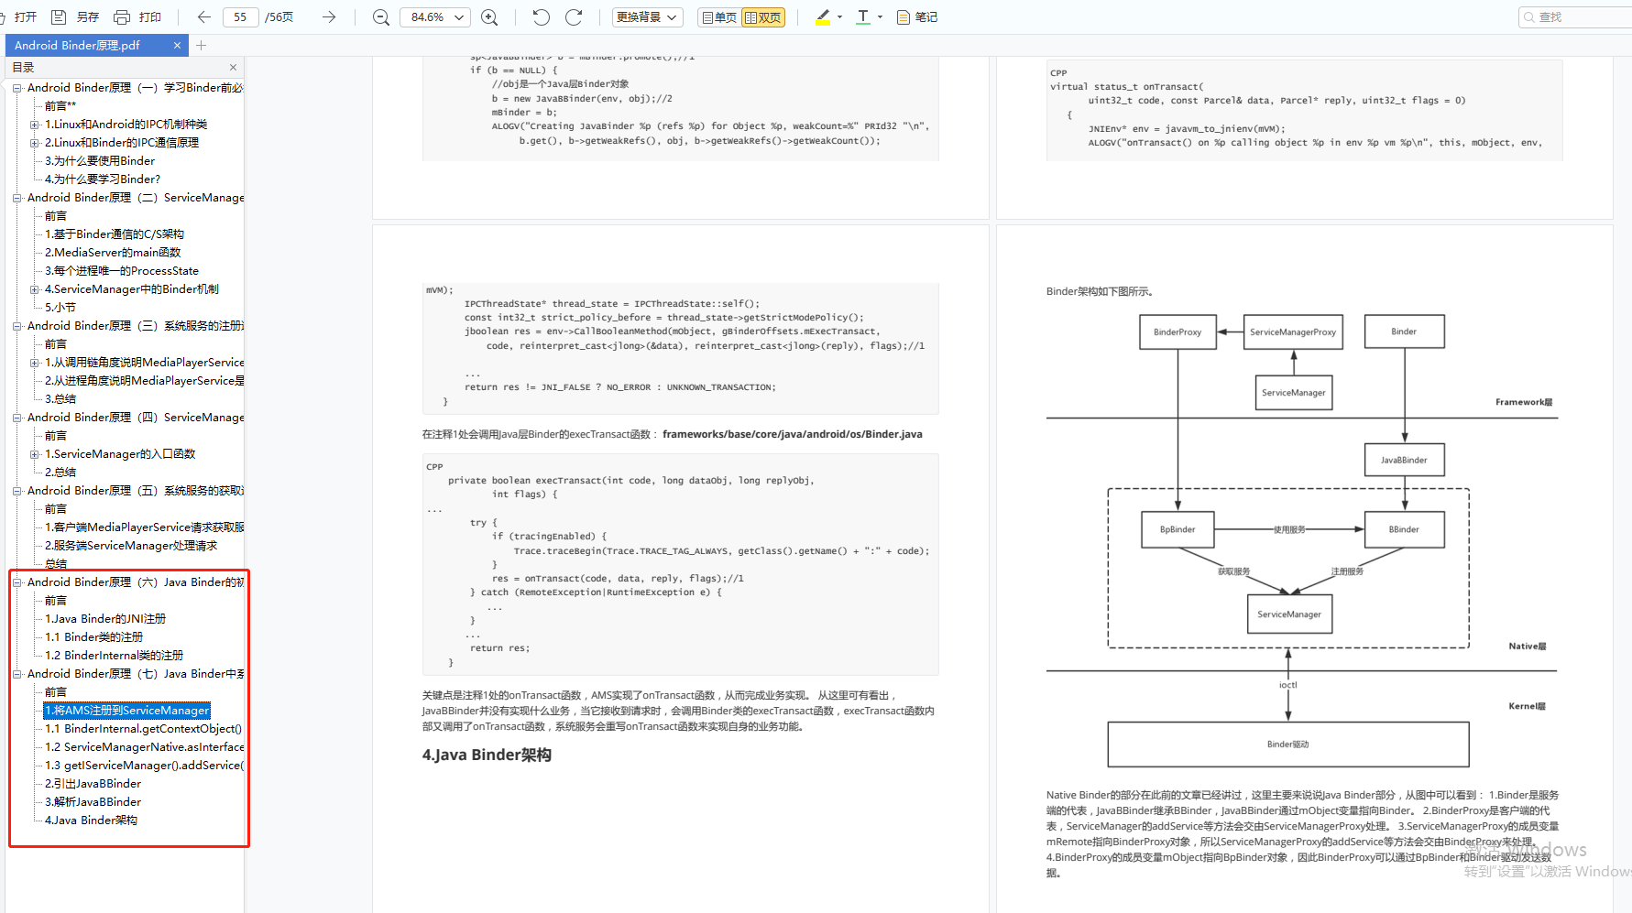
Task: Open the 笔记 notes tool
Action: click(917, 16)
